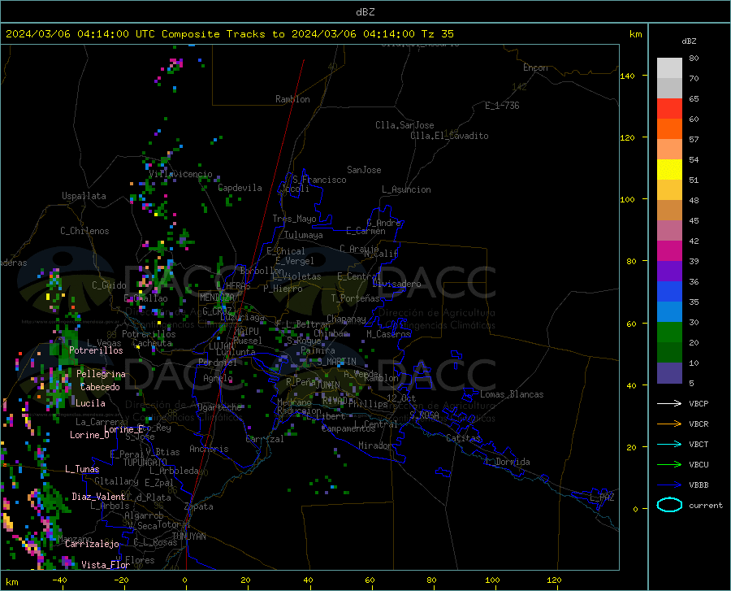This screenshot has height=591, width=731.
Task: Click the MENDOZA city label
Action: [217, 298]
